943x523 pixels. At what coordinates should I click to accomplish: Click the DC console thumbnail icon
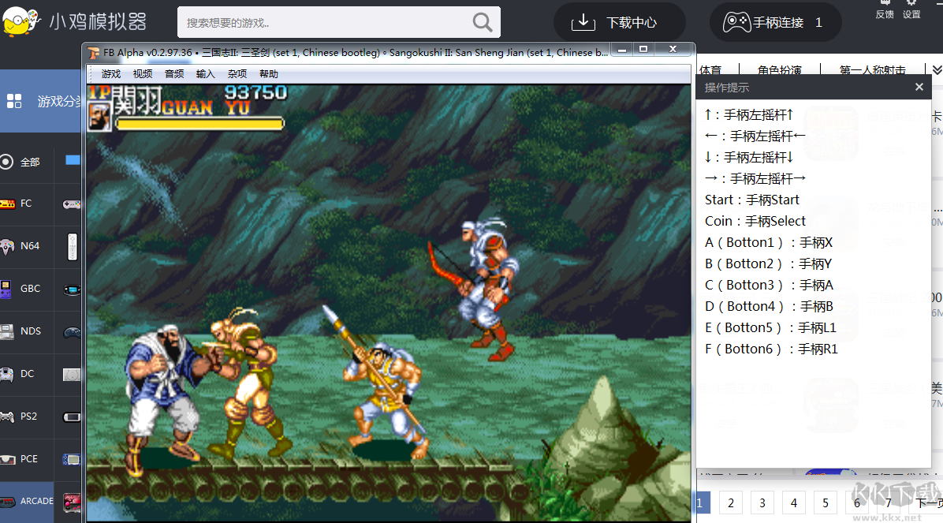72,375
